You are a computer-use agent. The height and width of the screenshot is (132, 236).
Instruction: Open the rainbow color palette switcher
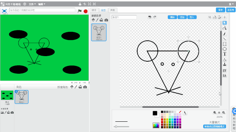click(x=156, y=125)
